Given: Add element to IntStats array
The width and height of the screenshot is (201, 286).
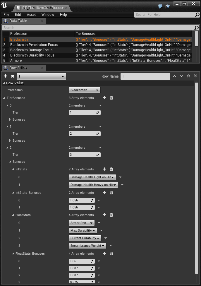Looking at the screenshot, I should point(104,169).
